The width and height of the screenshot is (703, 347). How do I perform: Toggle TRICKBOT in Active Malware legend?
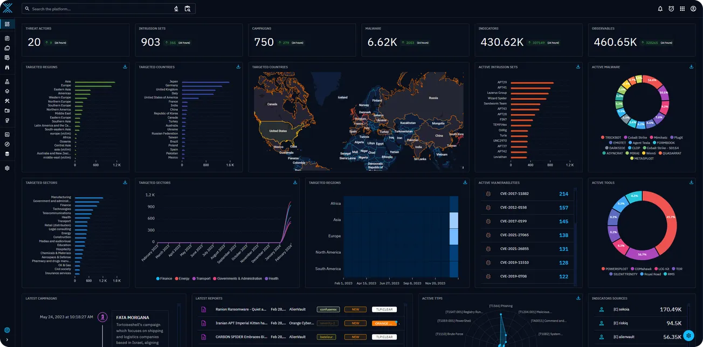pos(611,137)
